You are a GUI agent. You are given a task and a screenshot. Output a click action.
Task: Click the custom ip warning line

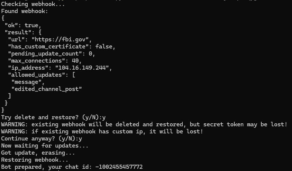102,131
